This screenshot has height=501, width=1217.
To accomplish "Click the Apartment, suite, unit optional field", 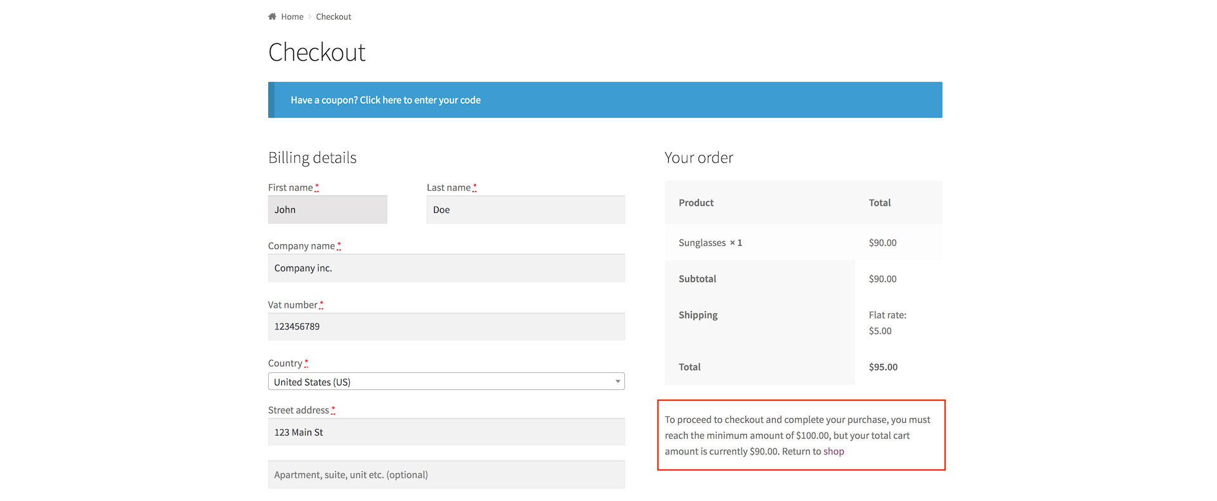I will pyautogui.click(x=446, y=475).
